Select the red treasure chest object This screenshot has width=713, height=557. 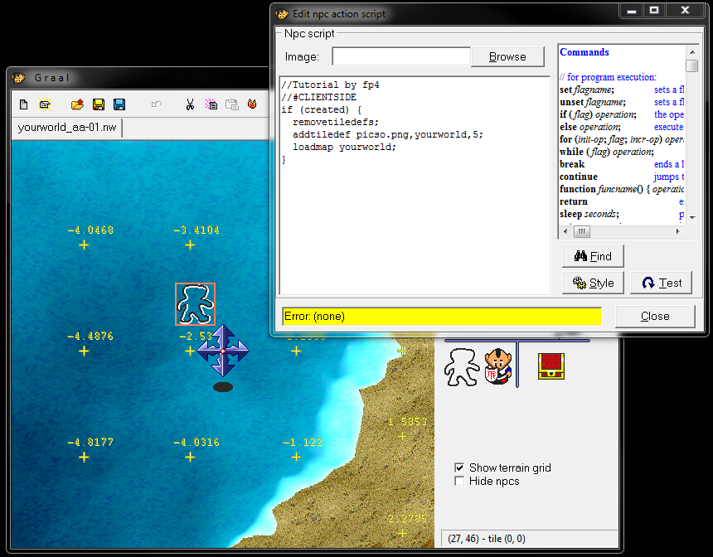551,366
